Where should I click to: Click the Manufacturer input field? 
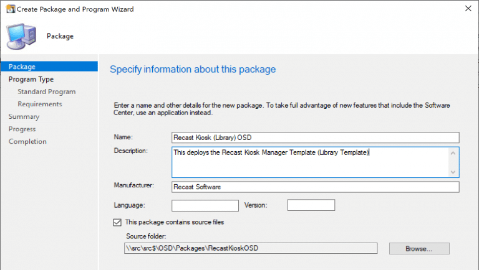(315, 187)
